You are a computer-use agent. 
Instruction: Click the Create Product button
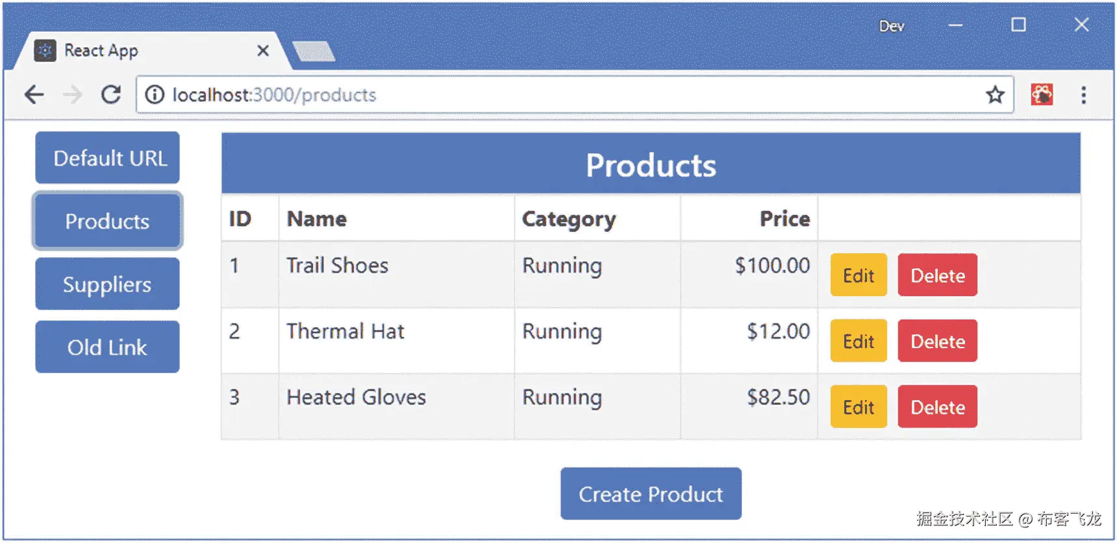(x=651, y=494)
